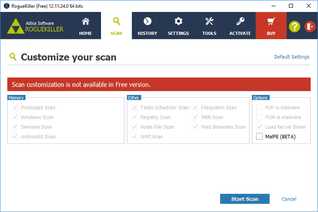The image size is (318, 212).
Task: Click the Default Settings link
Action: click(x=291, y=57)
